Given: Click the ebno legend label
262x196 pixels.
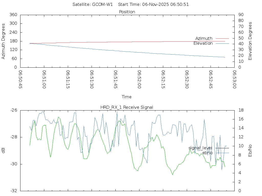Looking at the screenshot, I should pyautogui.click(x=207, y=153).
